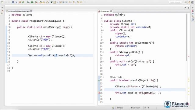Click the second icon in left trim bar
195x110 pixels.
(x=2, y=11)
